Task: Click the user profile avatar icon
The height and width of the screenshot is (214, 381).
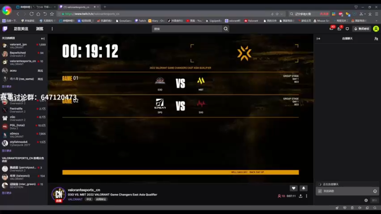Action: (x=376, y=29)
